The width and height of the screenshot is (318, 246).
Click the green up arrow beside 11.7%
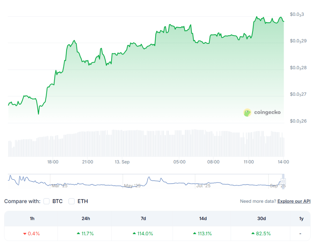(78, 234)
